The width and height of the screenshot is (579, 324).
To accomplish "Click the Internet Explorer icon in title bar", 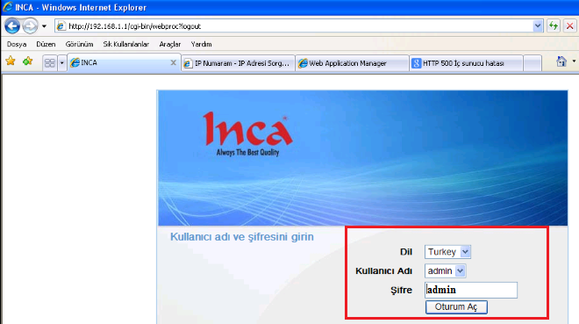I will click(x=7, y=7).
